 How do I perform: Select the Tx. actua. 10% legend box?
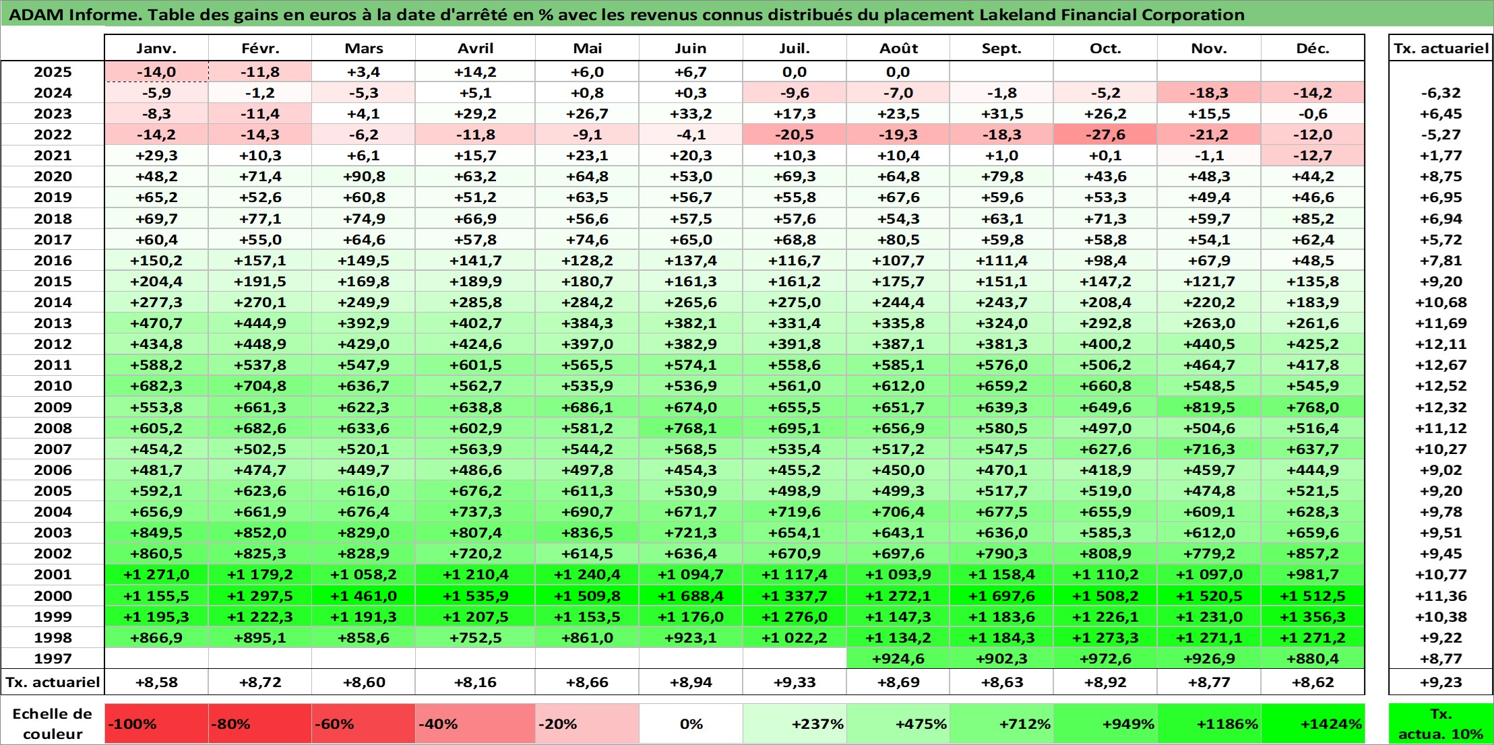coord(1441,723)
